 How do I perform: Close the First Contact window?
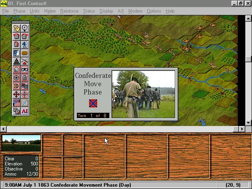(248, 4)
